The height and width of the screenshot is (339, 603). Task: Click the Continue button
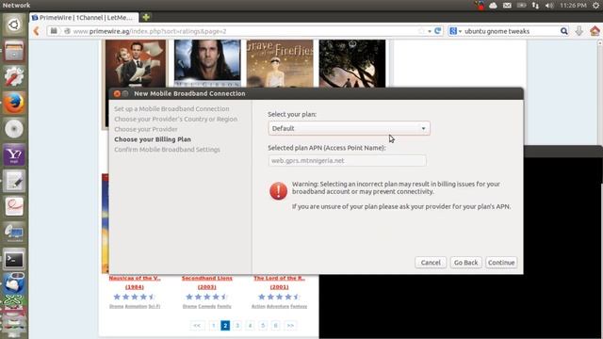pyautogui.click(x=501, y=263)
